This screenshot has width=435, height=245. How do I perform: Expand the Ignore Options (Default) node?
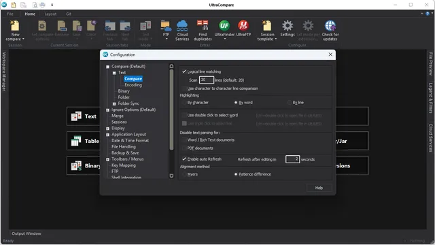(x=107, y=110)
